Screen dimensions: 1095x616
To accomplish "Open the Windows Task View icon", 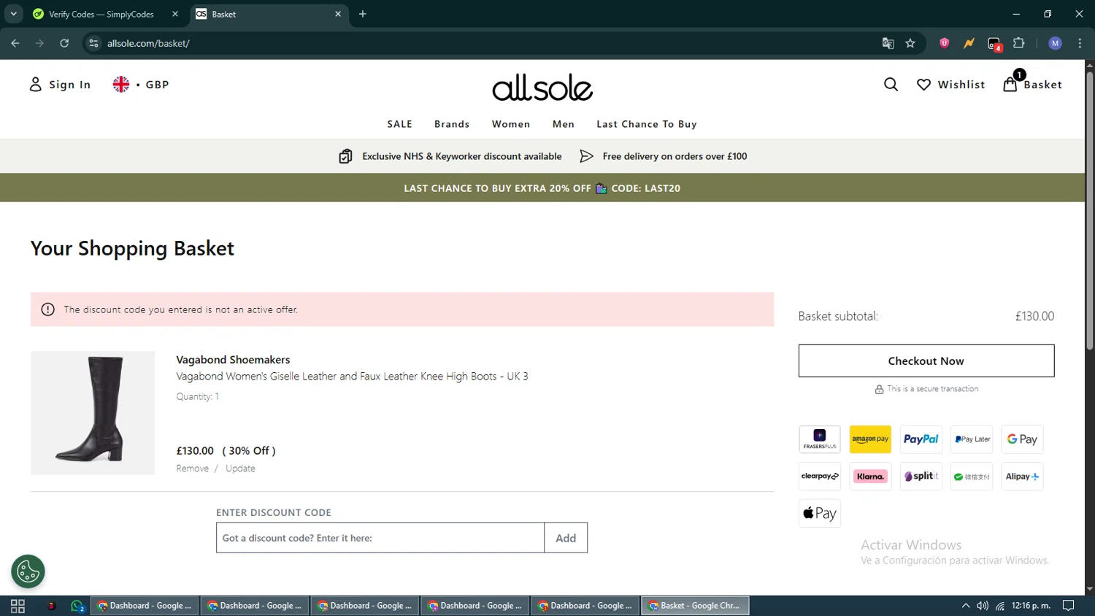I will tap(18, 606).
